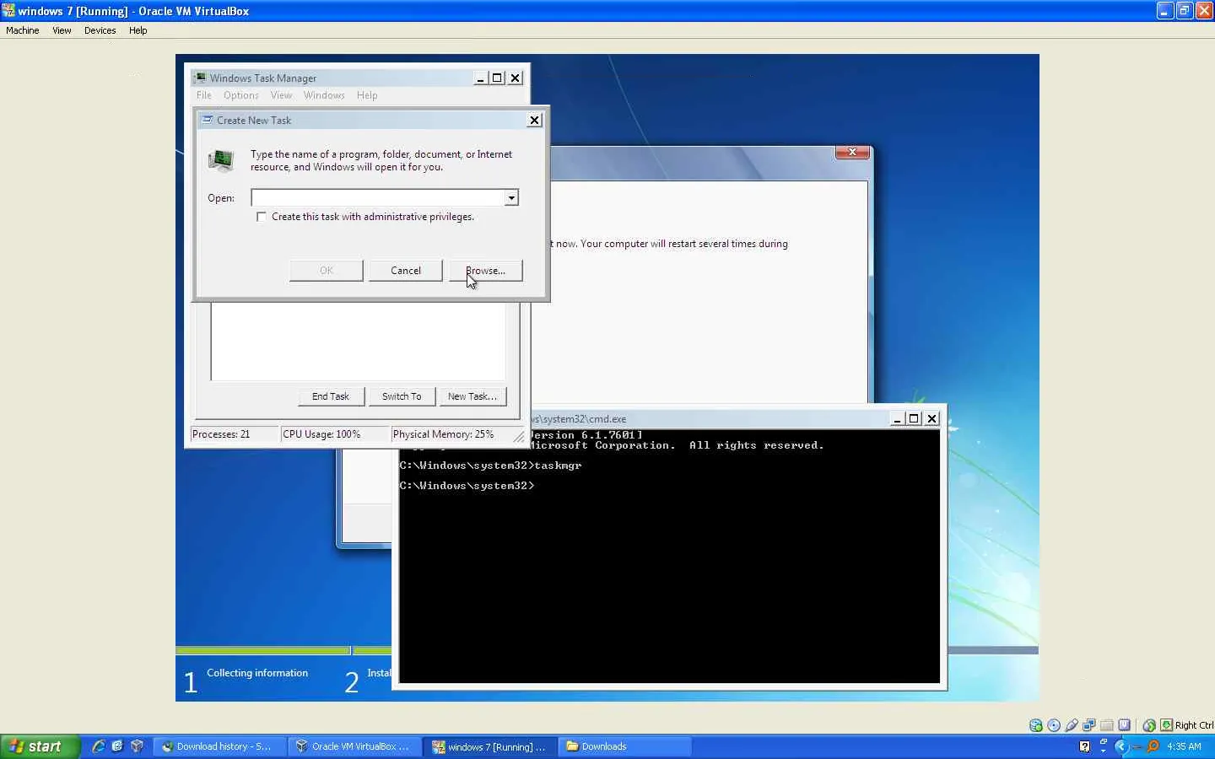
Task: Click the network adapters status icon
Action: point(1089,725)
